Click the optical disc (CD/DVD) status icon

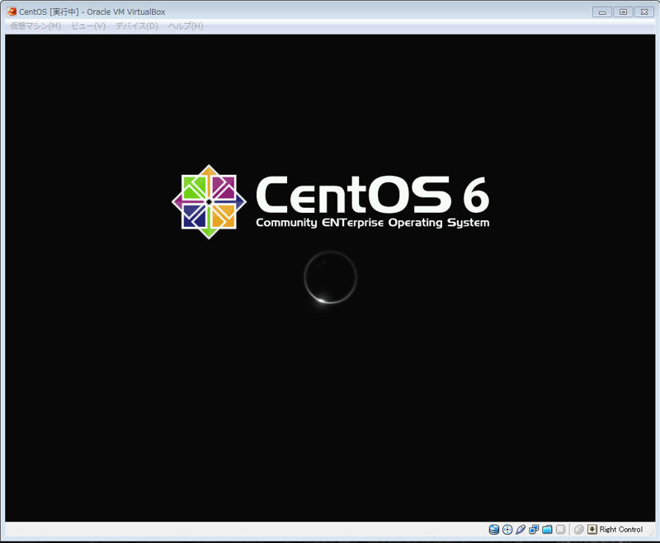(507, 530)
